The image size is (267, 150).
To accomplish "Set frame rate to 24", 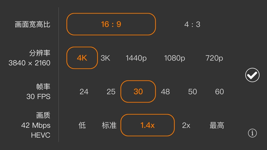I will tap(84, 91).
